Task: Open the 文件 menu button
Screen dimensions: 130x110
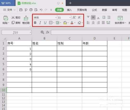Action: pyautogui.click(x=9, y=10)
